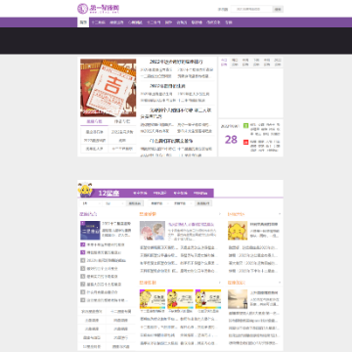Open the last item in the purple navbar

click(229, 22)
